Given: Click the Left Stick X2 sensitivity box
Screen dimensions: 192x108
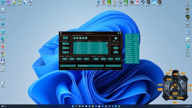Looking at the screenshot, I should (79, 59).
